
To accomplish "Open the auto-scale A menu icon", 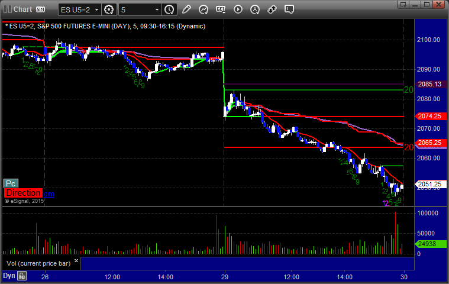I will point(254,9).
